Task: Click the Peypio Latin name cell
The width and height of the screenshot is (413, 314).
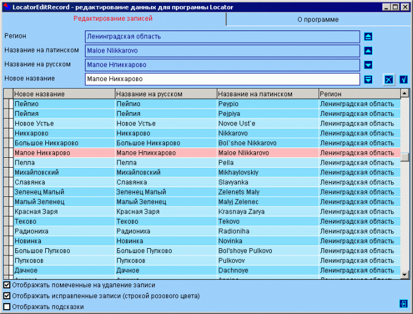Action: click(268, 104)
